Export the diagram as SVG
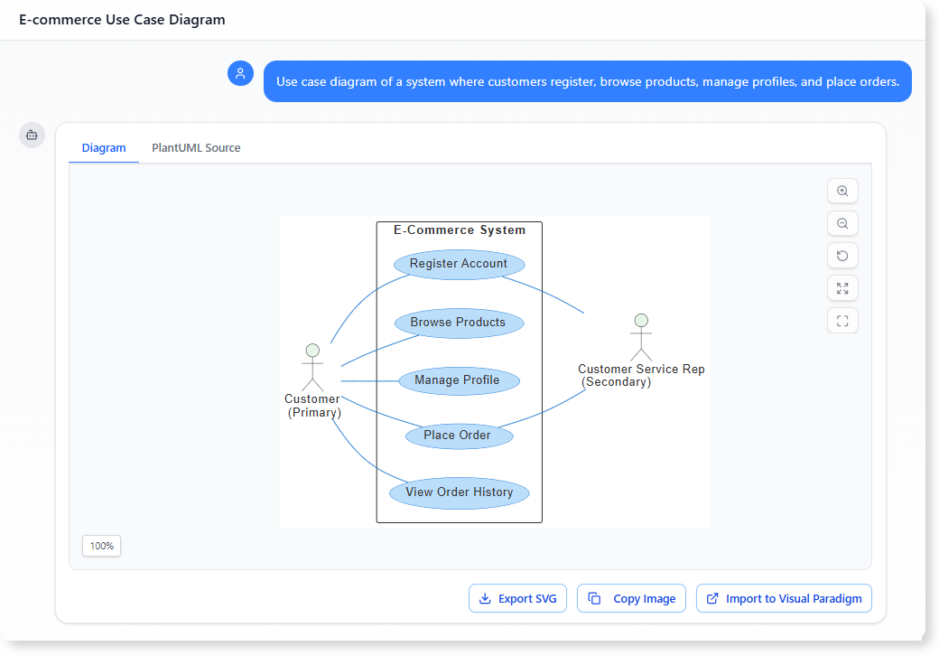The width and height of the screenshot is (939, 656). [517, 597]
